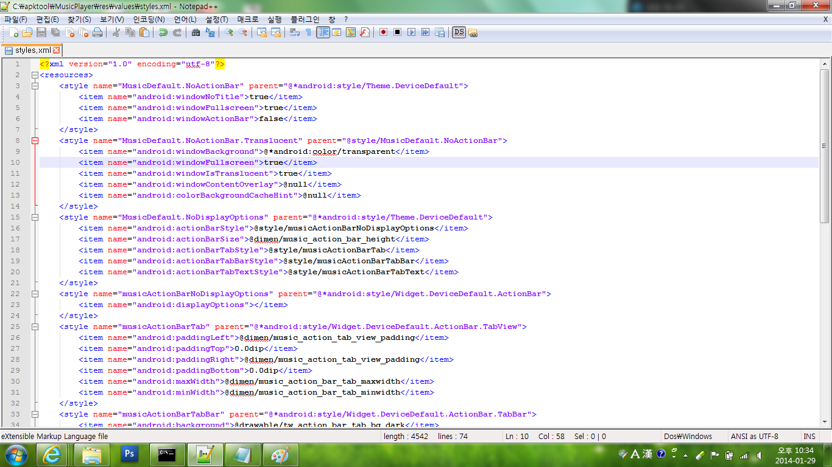Click the Cut scissors icon
The width and height of the screenshot is (832, 467).
[x=116, y=32]
